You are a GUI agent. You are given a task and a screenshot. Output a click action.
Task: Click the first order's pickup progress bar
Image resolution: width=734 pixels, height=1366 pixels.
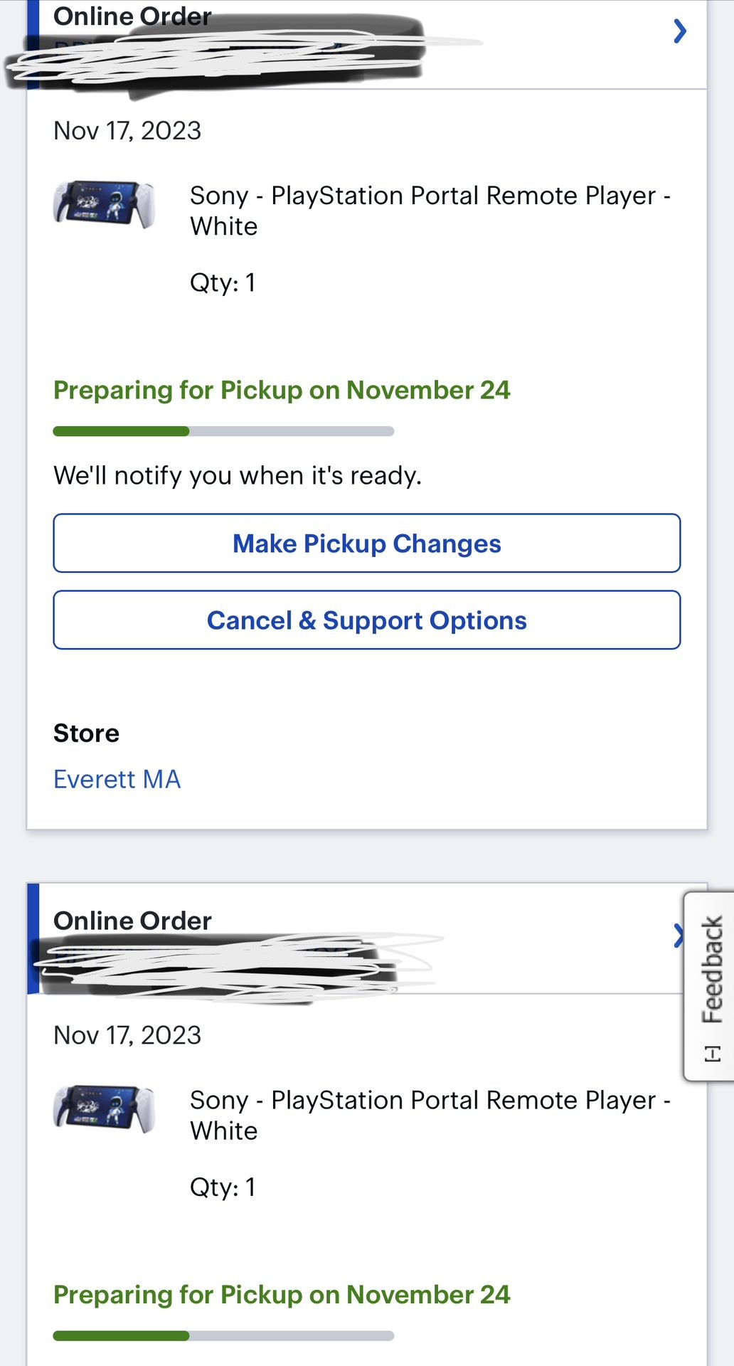223,431
